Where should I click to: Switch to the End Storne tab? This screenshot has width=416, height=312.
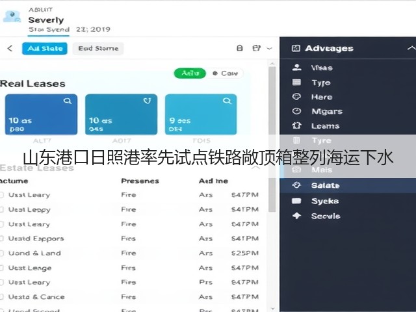click(x=98, y=49)
